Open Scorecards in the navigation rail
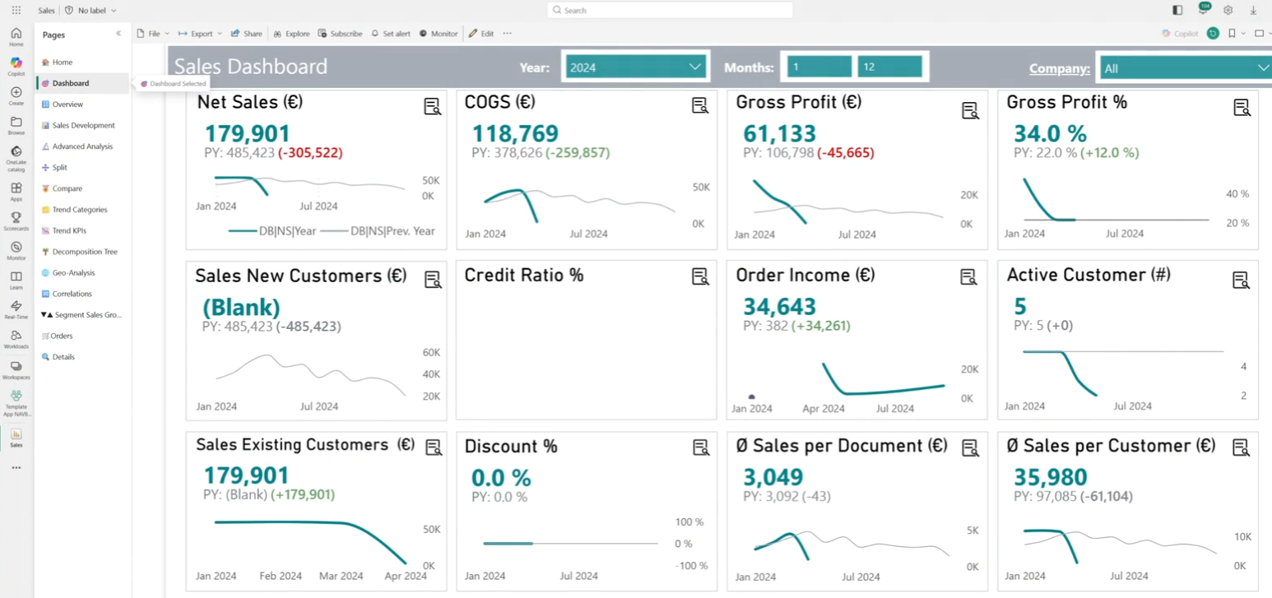The image size is (1272, 598). (16, 220)
